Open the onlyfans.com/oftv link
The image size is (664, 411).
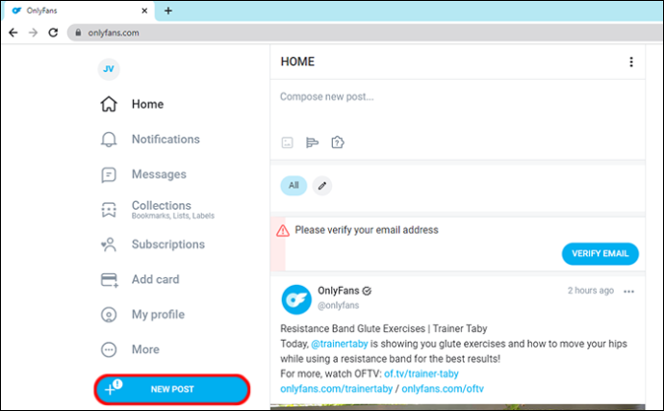(443, 389)
